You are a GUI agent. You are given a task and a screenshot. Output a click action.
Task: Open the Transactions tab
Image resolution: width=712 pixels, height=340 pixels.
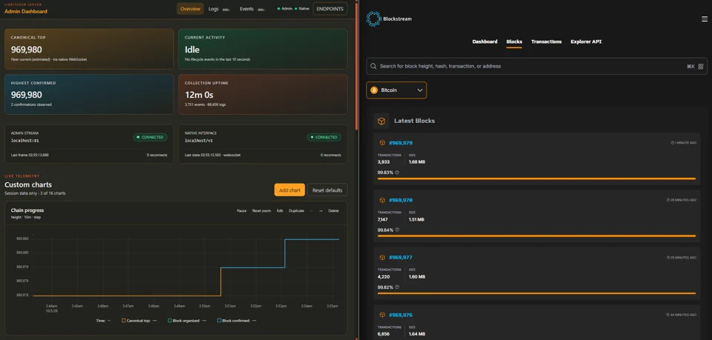tap(547, 41)
